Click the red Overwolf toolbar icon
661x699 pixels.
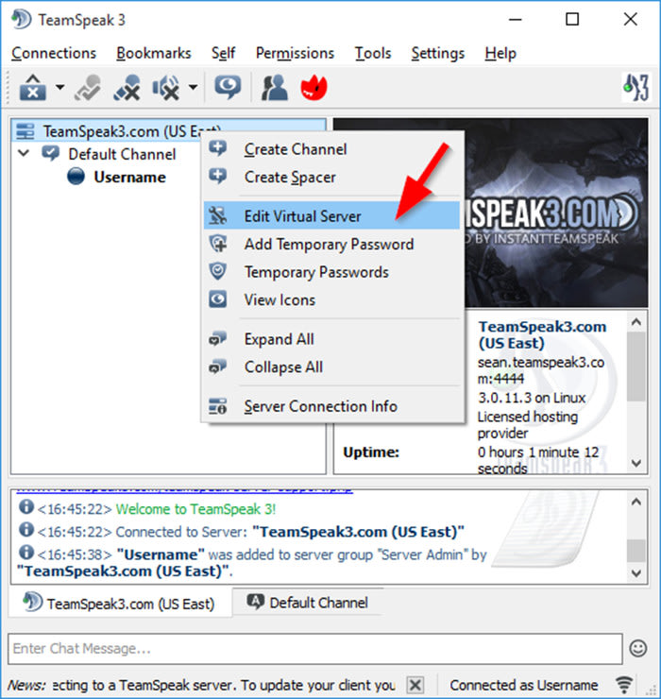(314, 87)
